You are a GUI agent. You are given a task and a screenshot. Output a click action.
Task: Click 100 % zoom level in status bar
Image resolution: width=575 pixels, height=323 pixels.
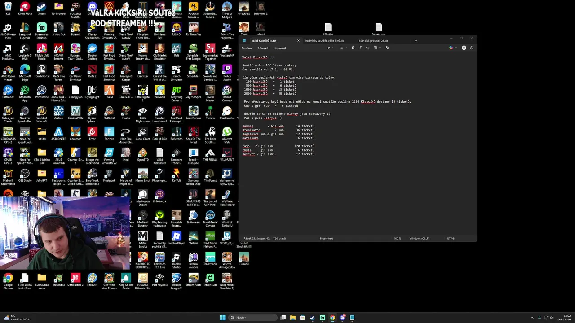(x=398, y=239)
